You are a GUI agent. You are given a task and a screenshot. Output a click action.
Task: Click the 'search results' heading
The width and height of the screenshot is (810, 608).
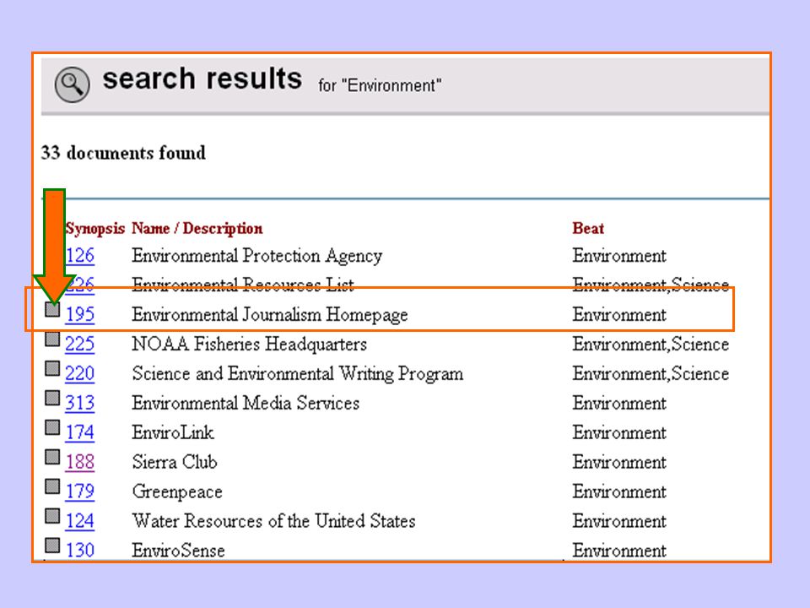[202, 79]
